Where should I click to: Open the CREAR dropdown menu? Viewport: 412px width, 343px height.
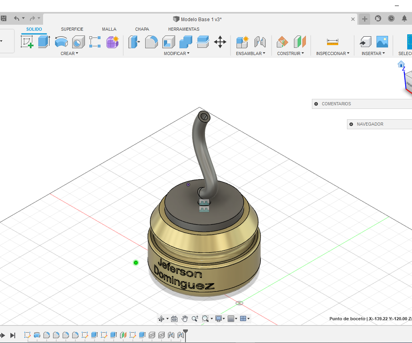(x=69, y=53)
